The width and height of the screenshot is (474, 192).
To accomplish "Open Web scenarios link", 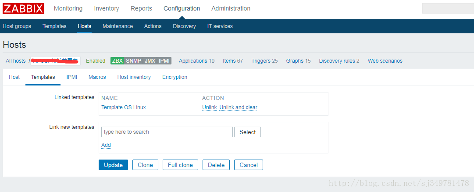I will [385, 61].
